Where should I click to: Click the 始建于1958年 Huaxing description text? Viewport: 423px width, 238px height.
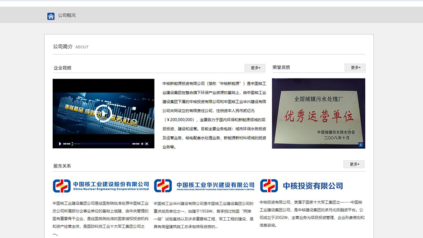204,215
